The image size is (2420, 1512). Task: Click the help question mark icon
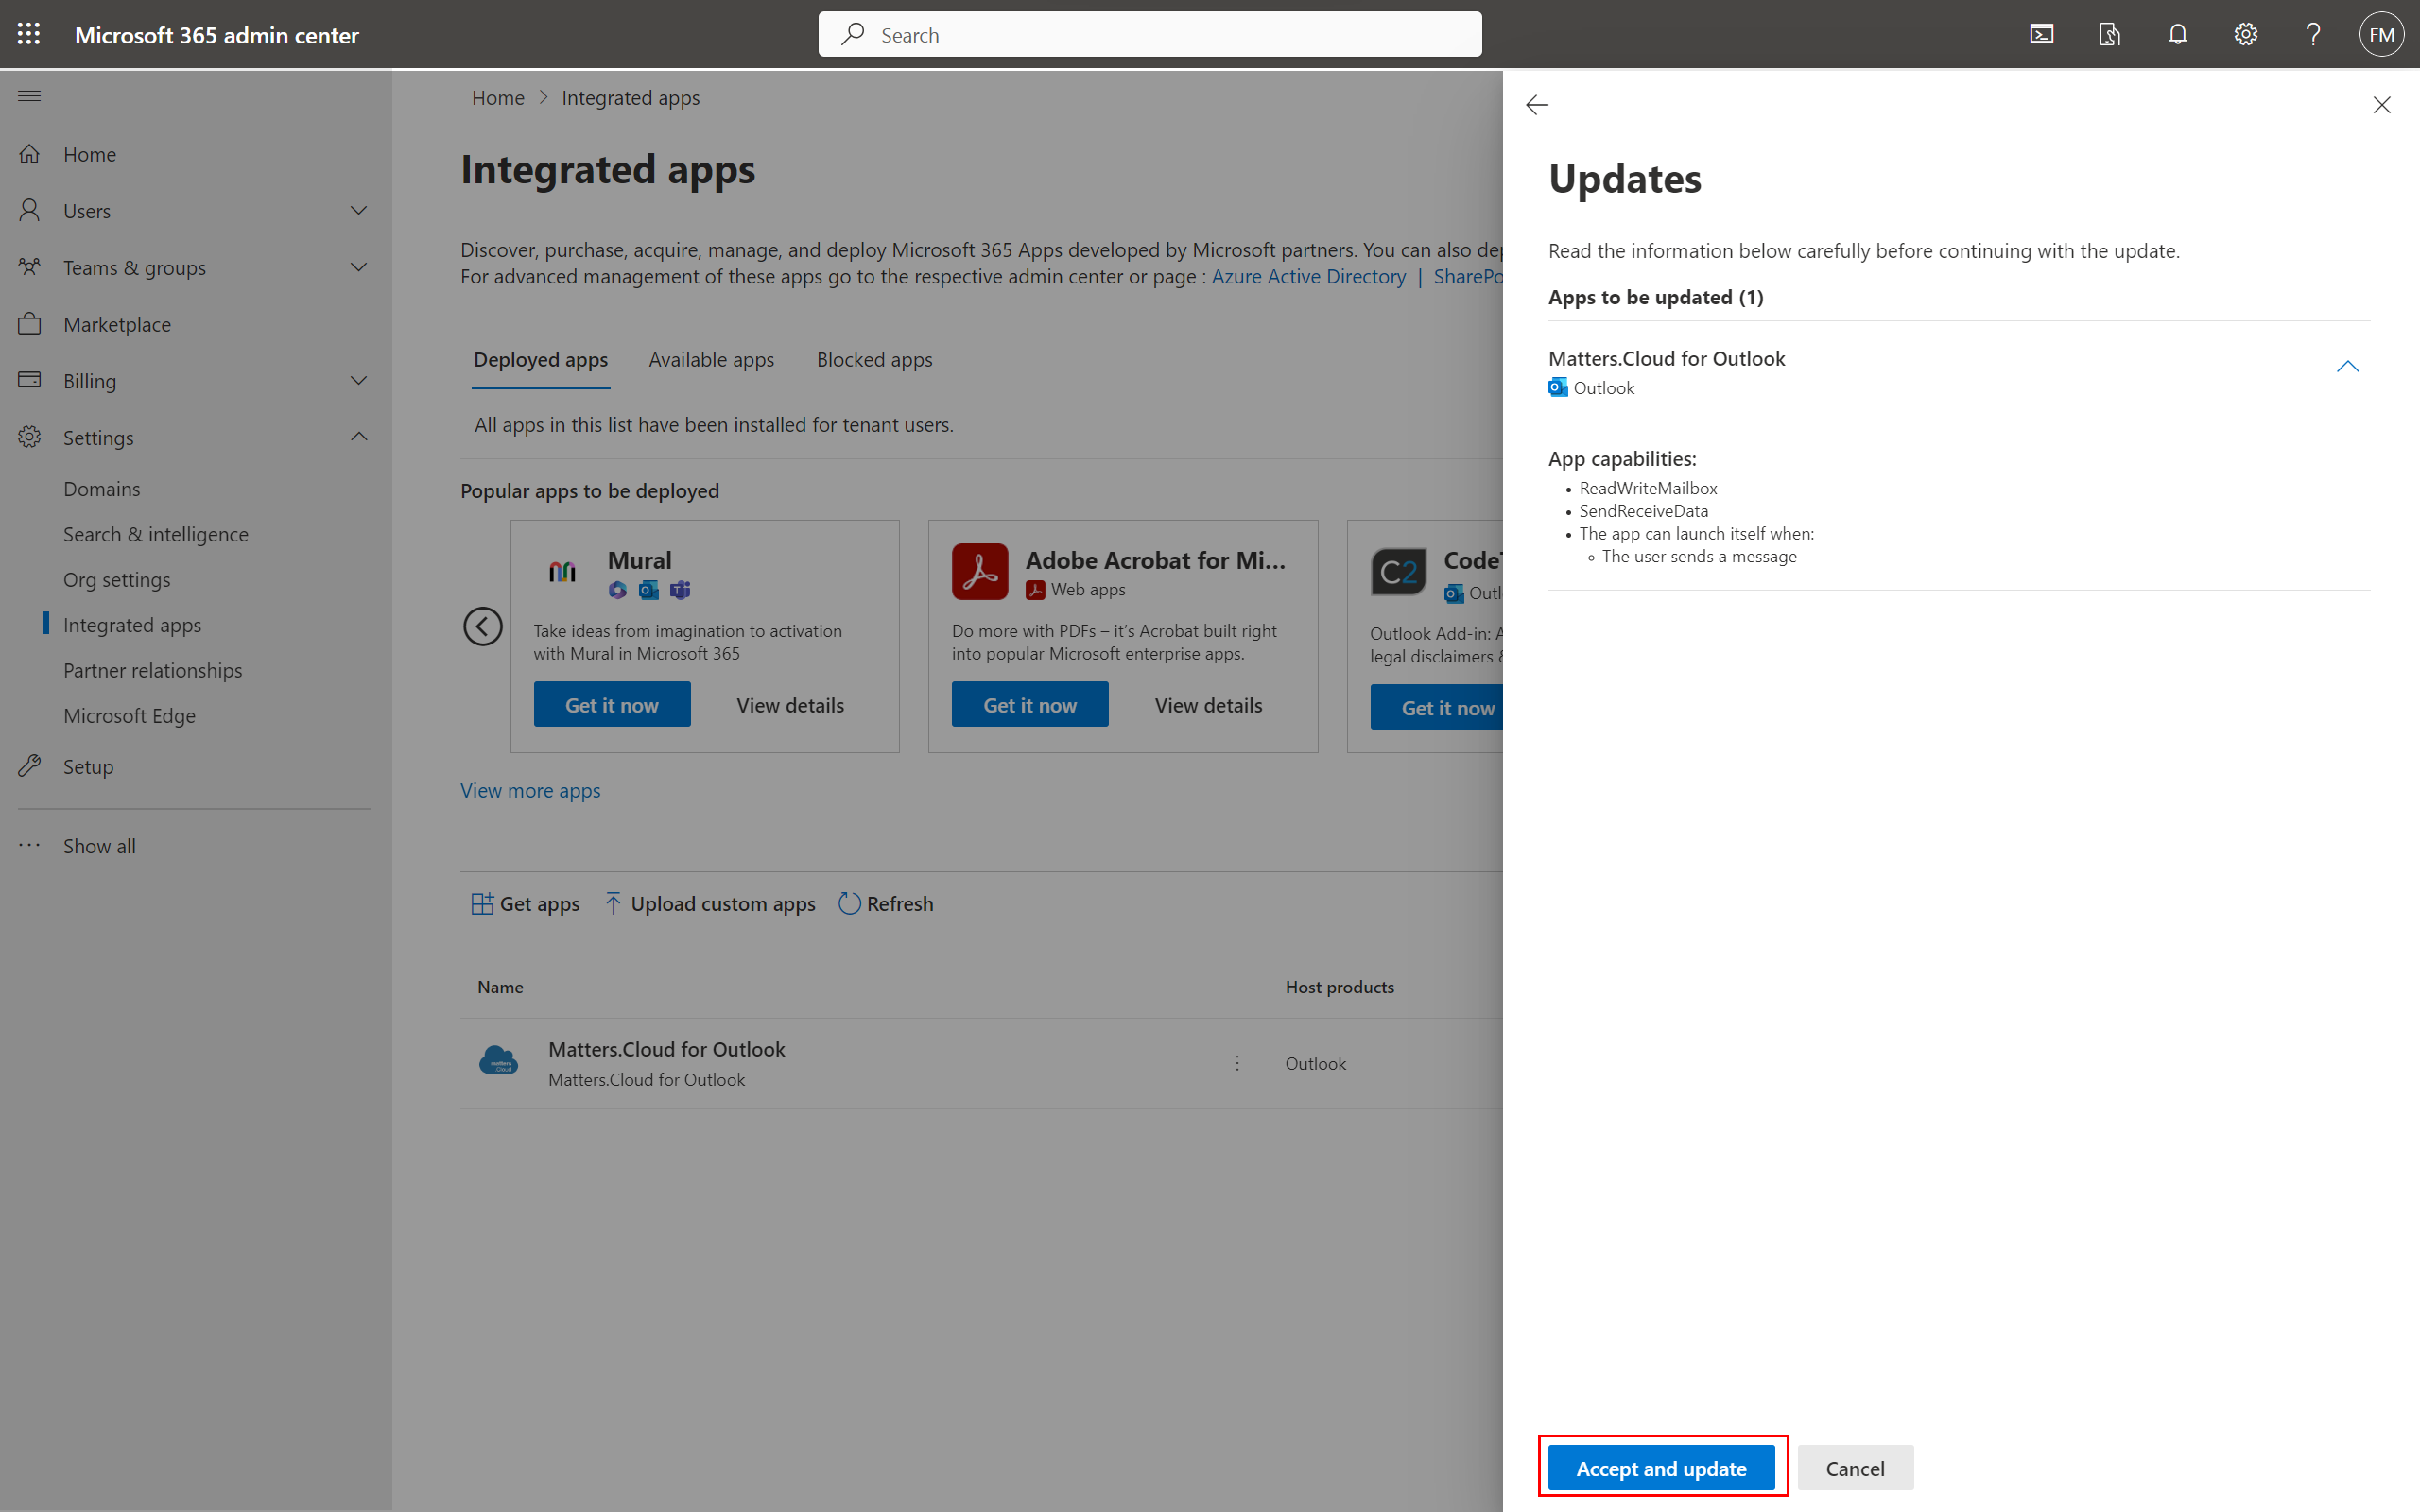2313,34
